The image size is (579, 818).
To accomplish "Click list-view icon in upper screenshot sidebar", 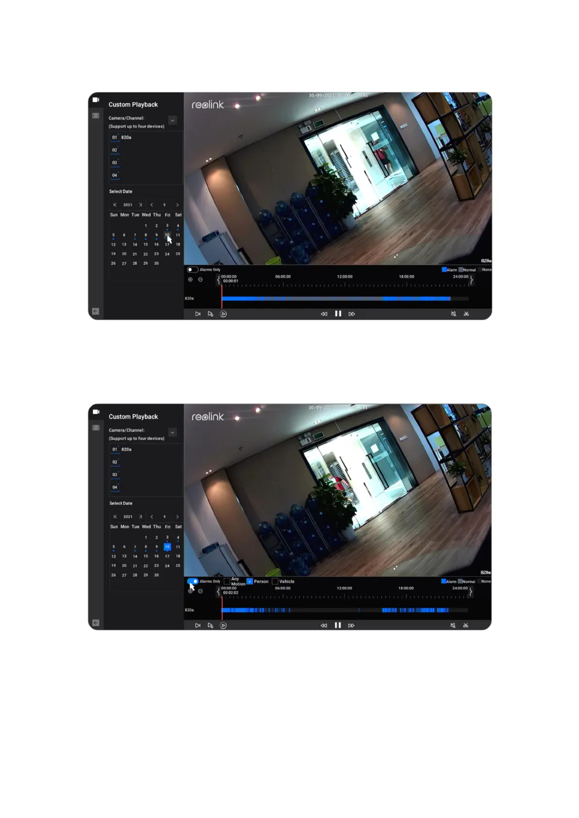I will tap(96, 116).
